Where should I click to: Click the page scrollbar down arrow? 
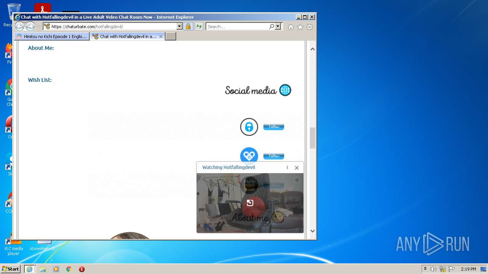[313, 231]
